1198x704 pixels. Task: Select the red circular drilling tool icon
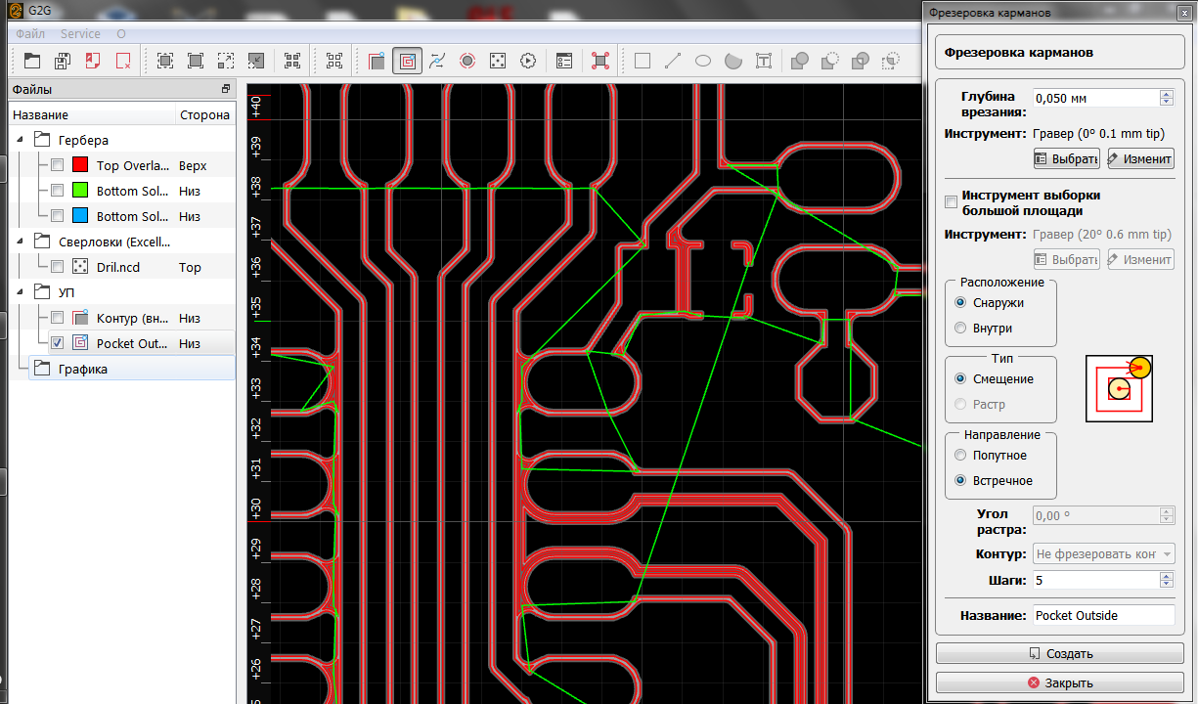coord(467,61)
